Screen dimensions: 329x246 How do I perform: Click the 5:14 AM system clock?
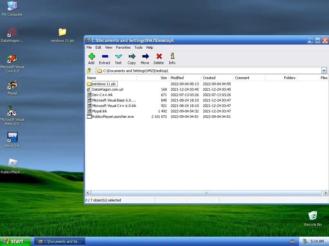(x=317, y=241)
